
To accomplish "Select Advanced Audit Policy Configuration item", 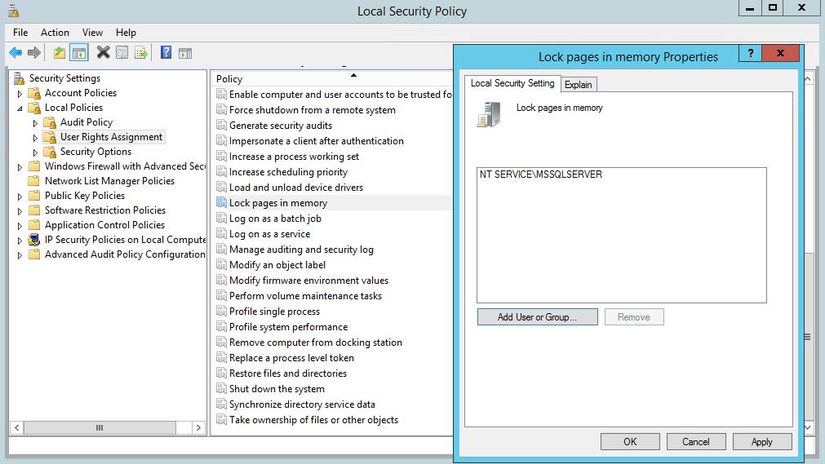I will point(125,254).
